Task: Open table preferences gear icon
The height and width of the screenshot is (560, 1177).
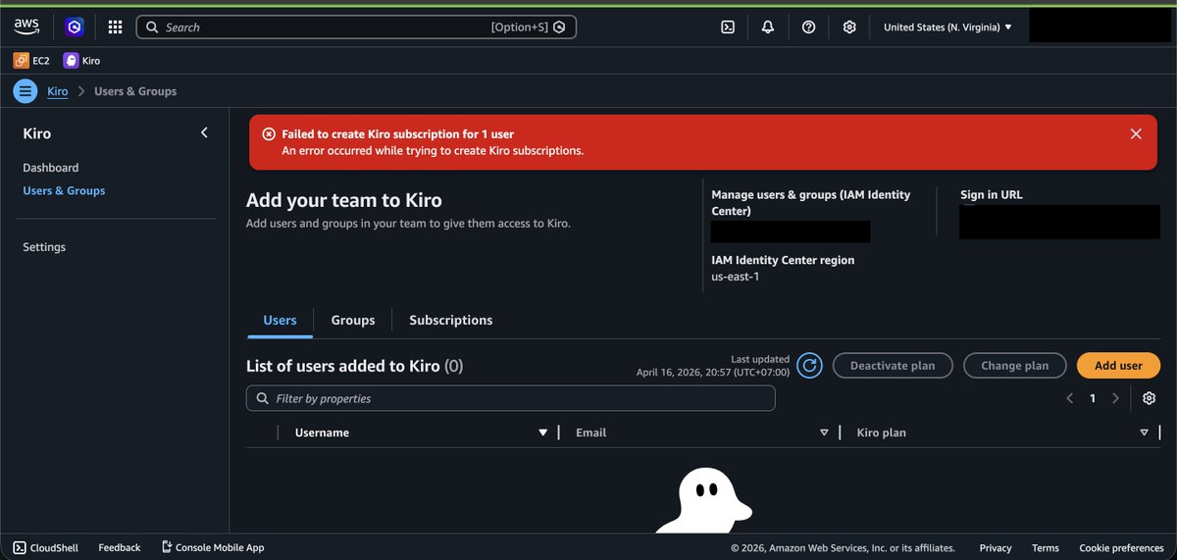Action: tap(1150, 398)
